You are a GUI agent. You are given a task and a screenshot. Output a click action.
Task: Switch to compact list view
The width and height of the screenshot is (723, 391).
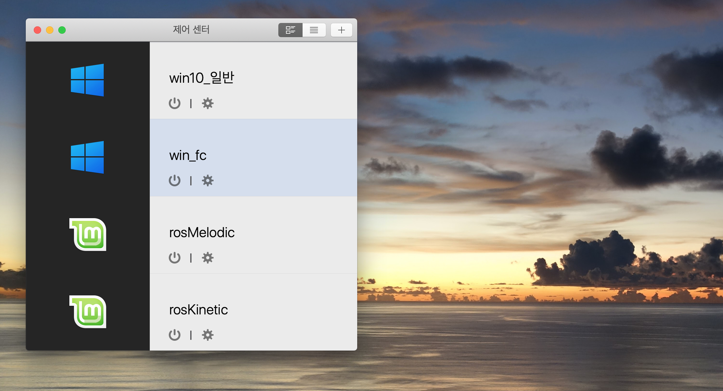tap(314, 30)
